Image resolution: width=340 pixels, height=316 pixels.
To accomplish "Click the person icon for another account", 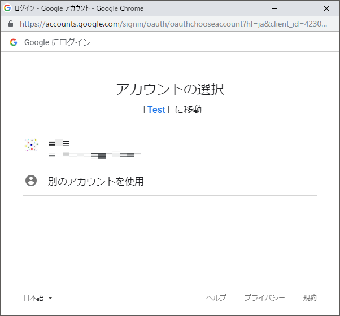I will pyautogui.click(x=31, y=181).
